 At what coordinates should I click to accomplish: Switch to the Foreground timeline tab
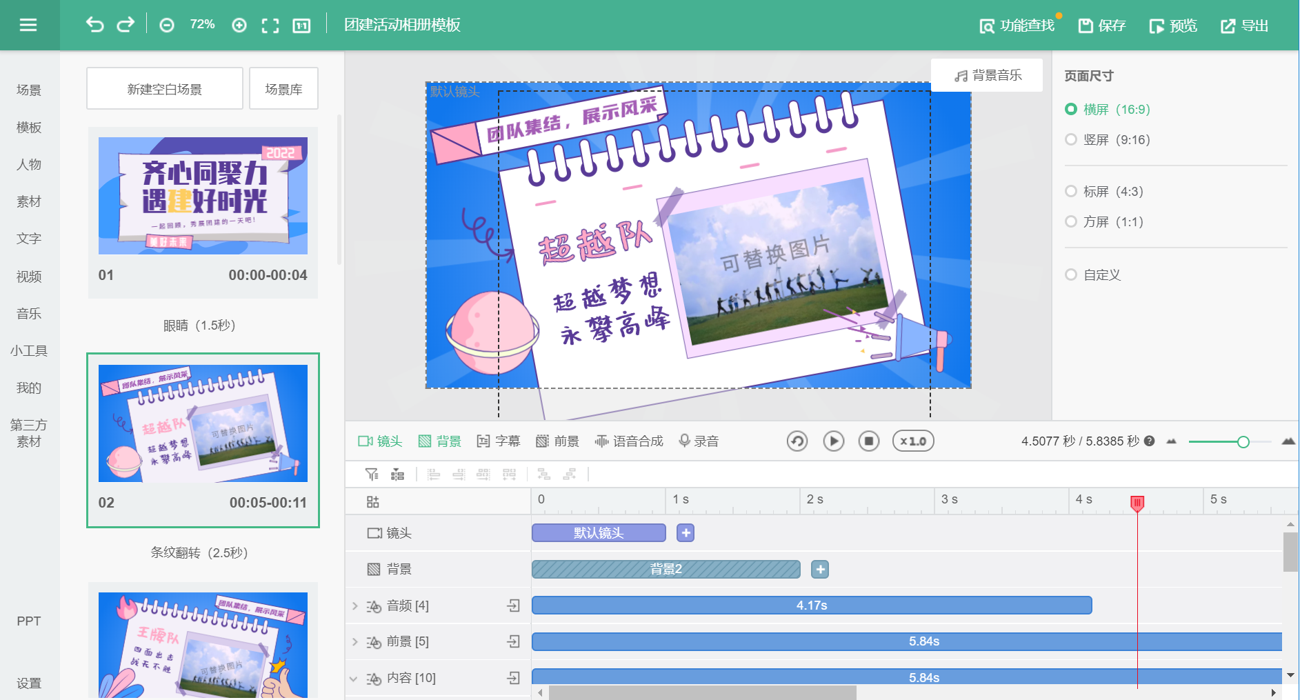click(558, 441)
